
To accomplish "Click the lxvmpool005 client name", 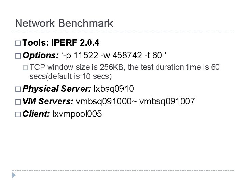I will pyautogui.click(x=77, y=114).
